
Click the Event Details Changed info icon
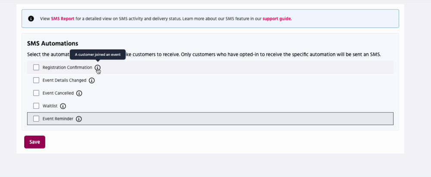tap(92, 80)
